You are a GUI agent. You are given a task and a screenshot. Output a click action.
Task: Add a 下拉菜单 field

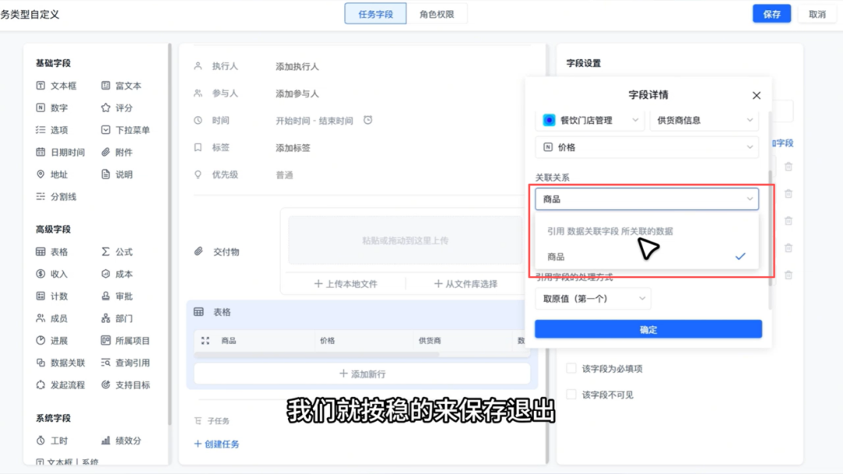pos(126,130)
